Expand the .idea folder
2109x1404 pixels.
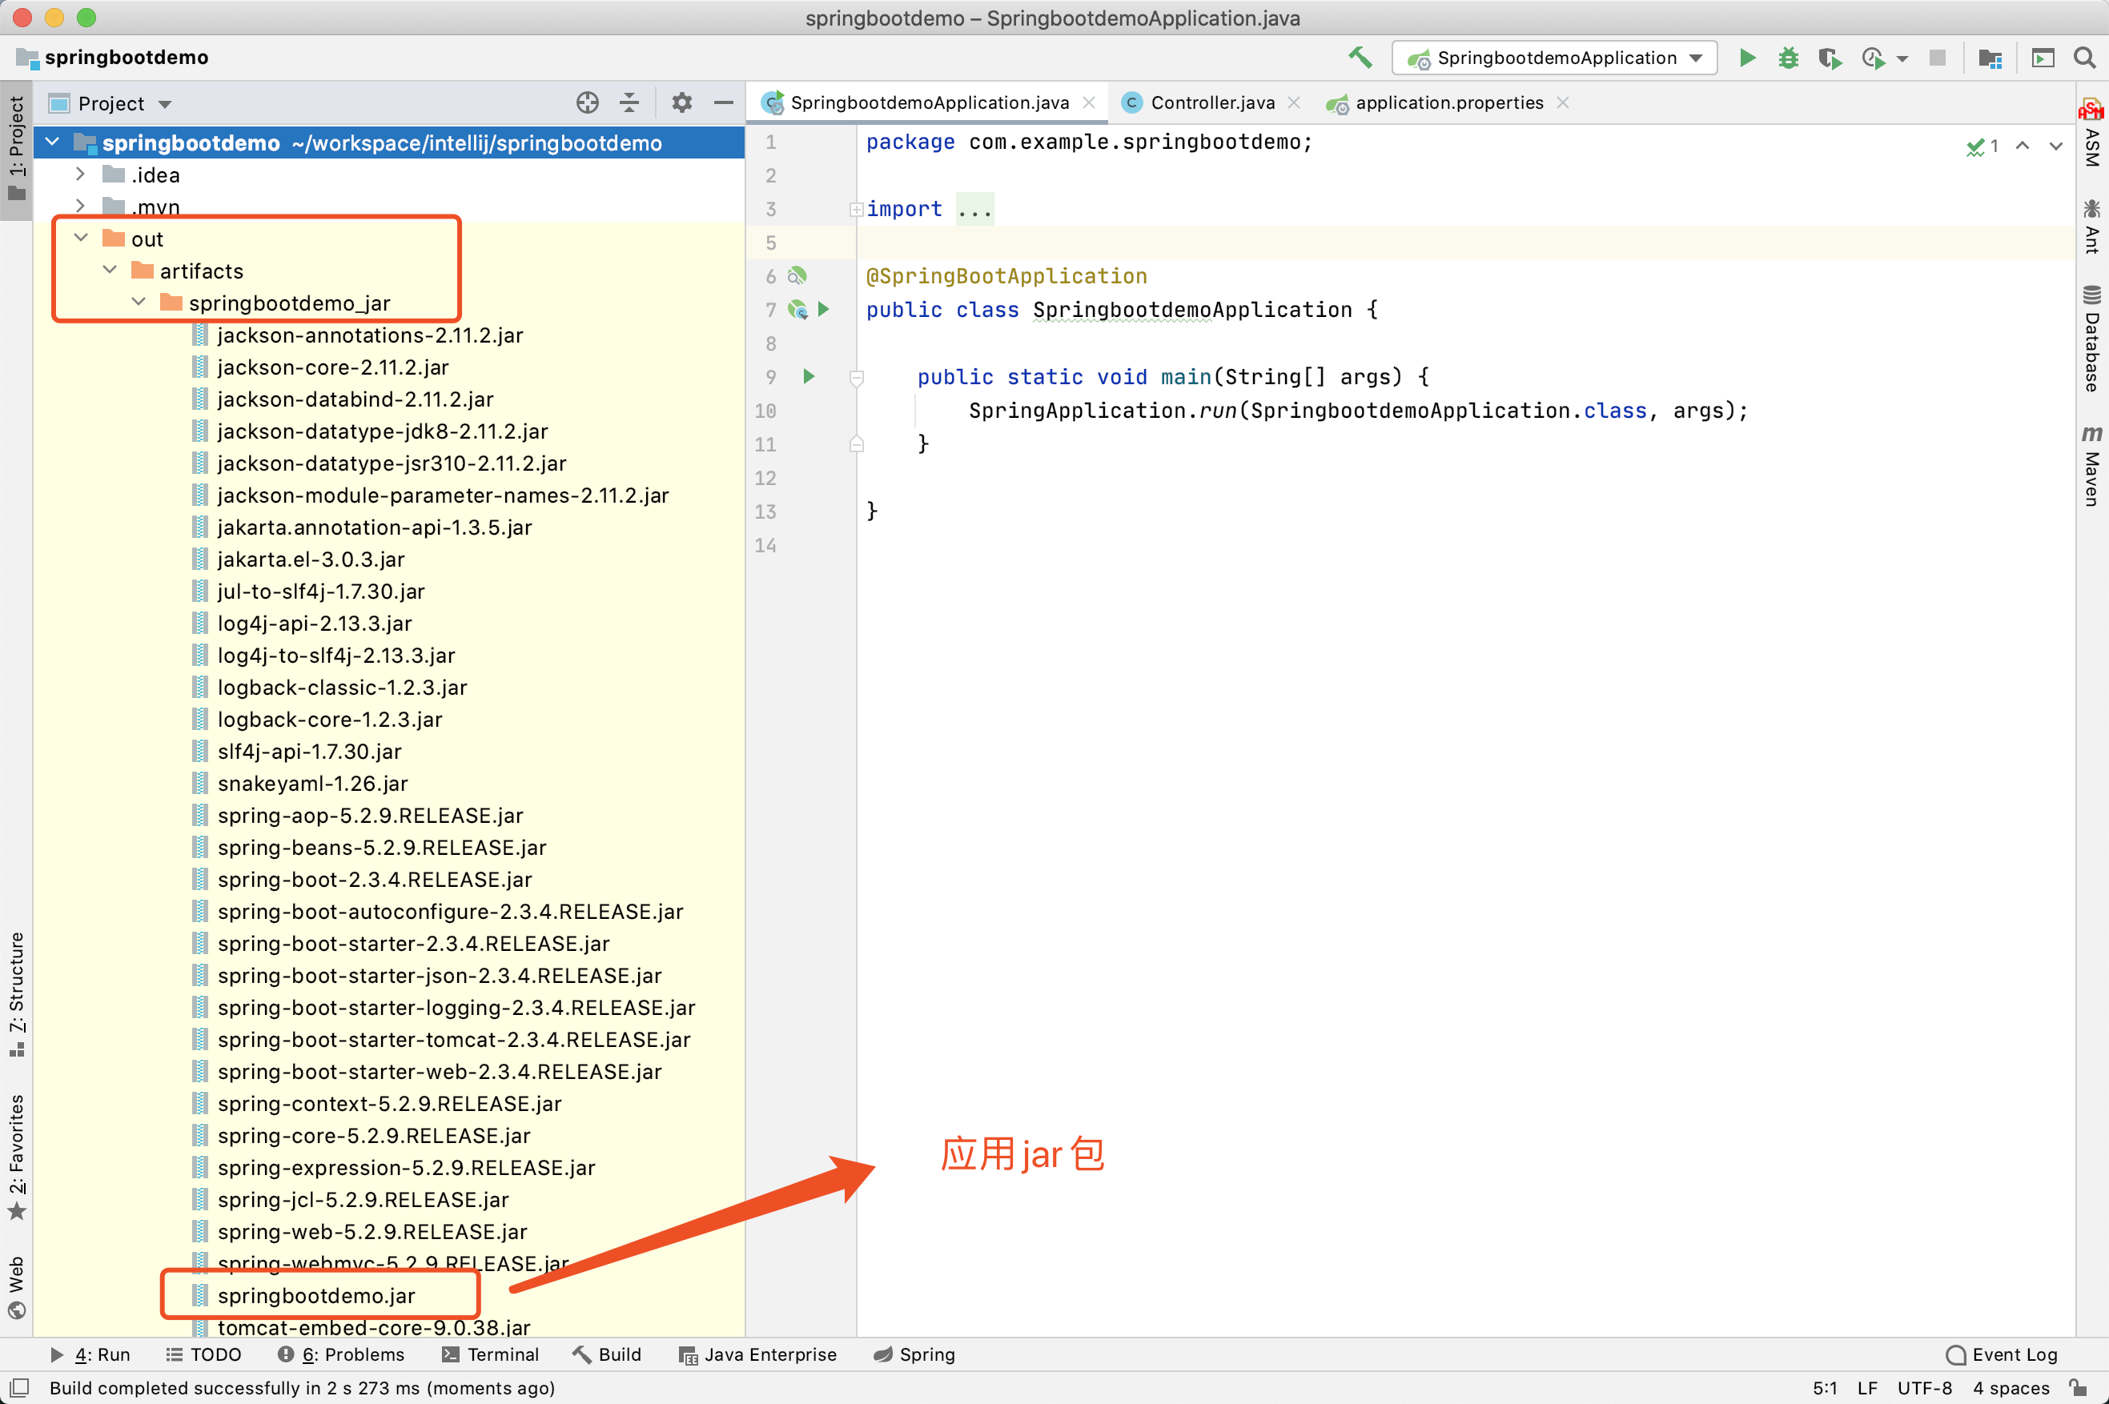tap(81, 174)
